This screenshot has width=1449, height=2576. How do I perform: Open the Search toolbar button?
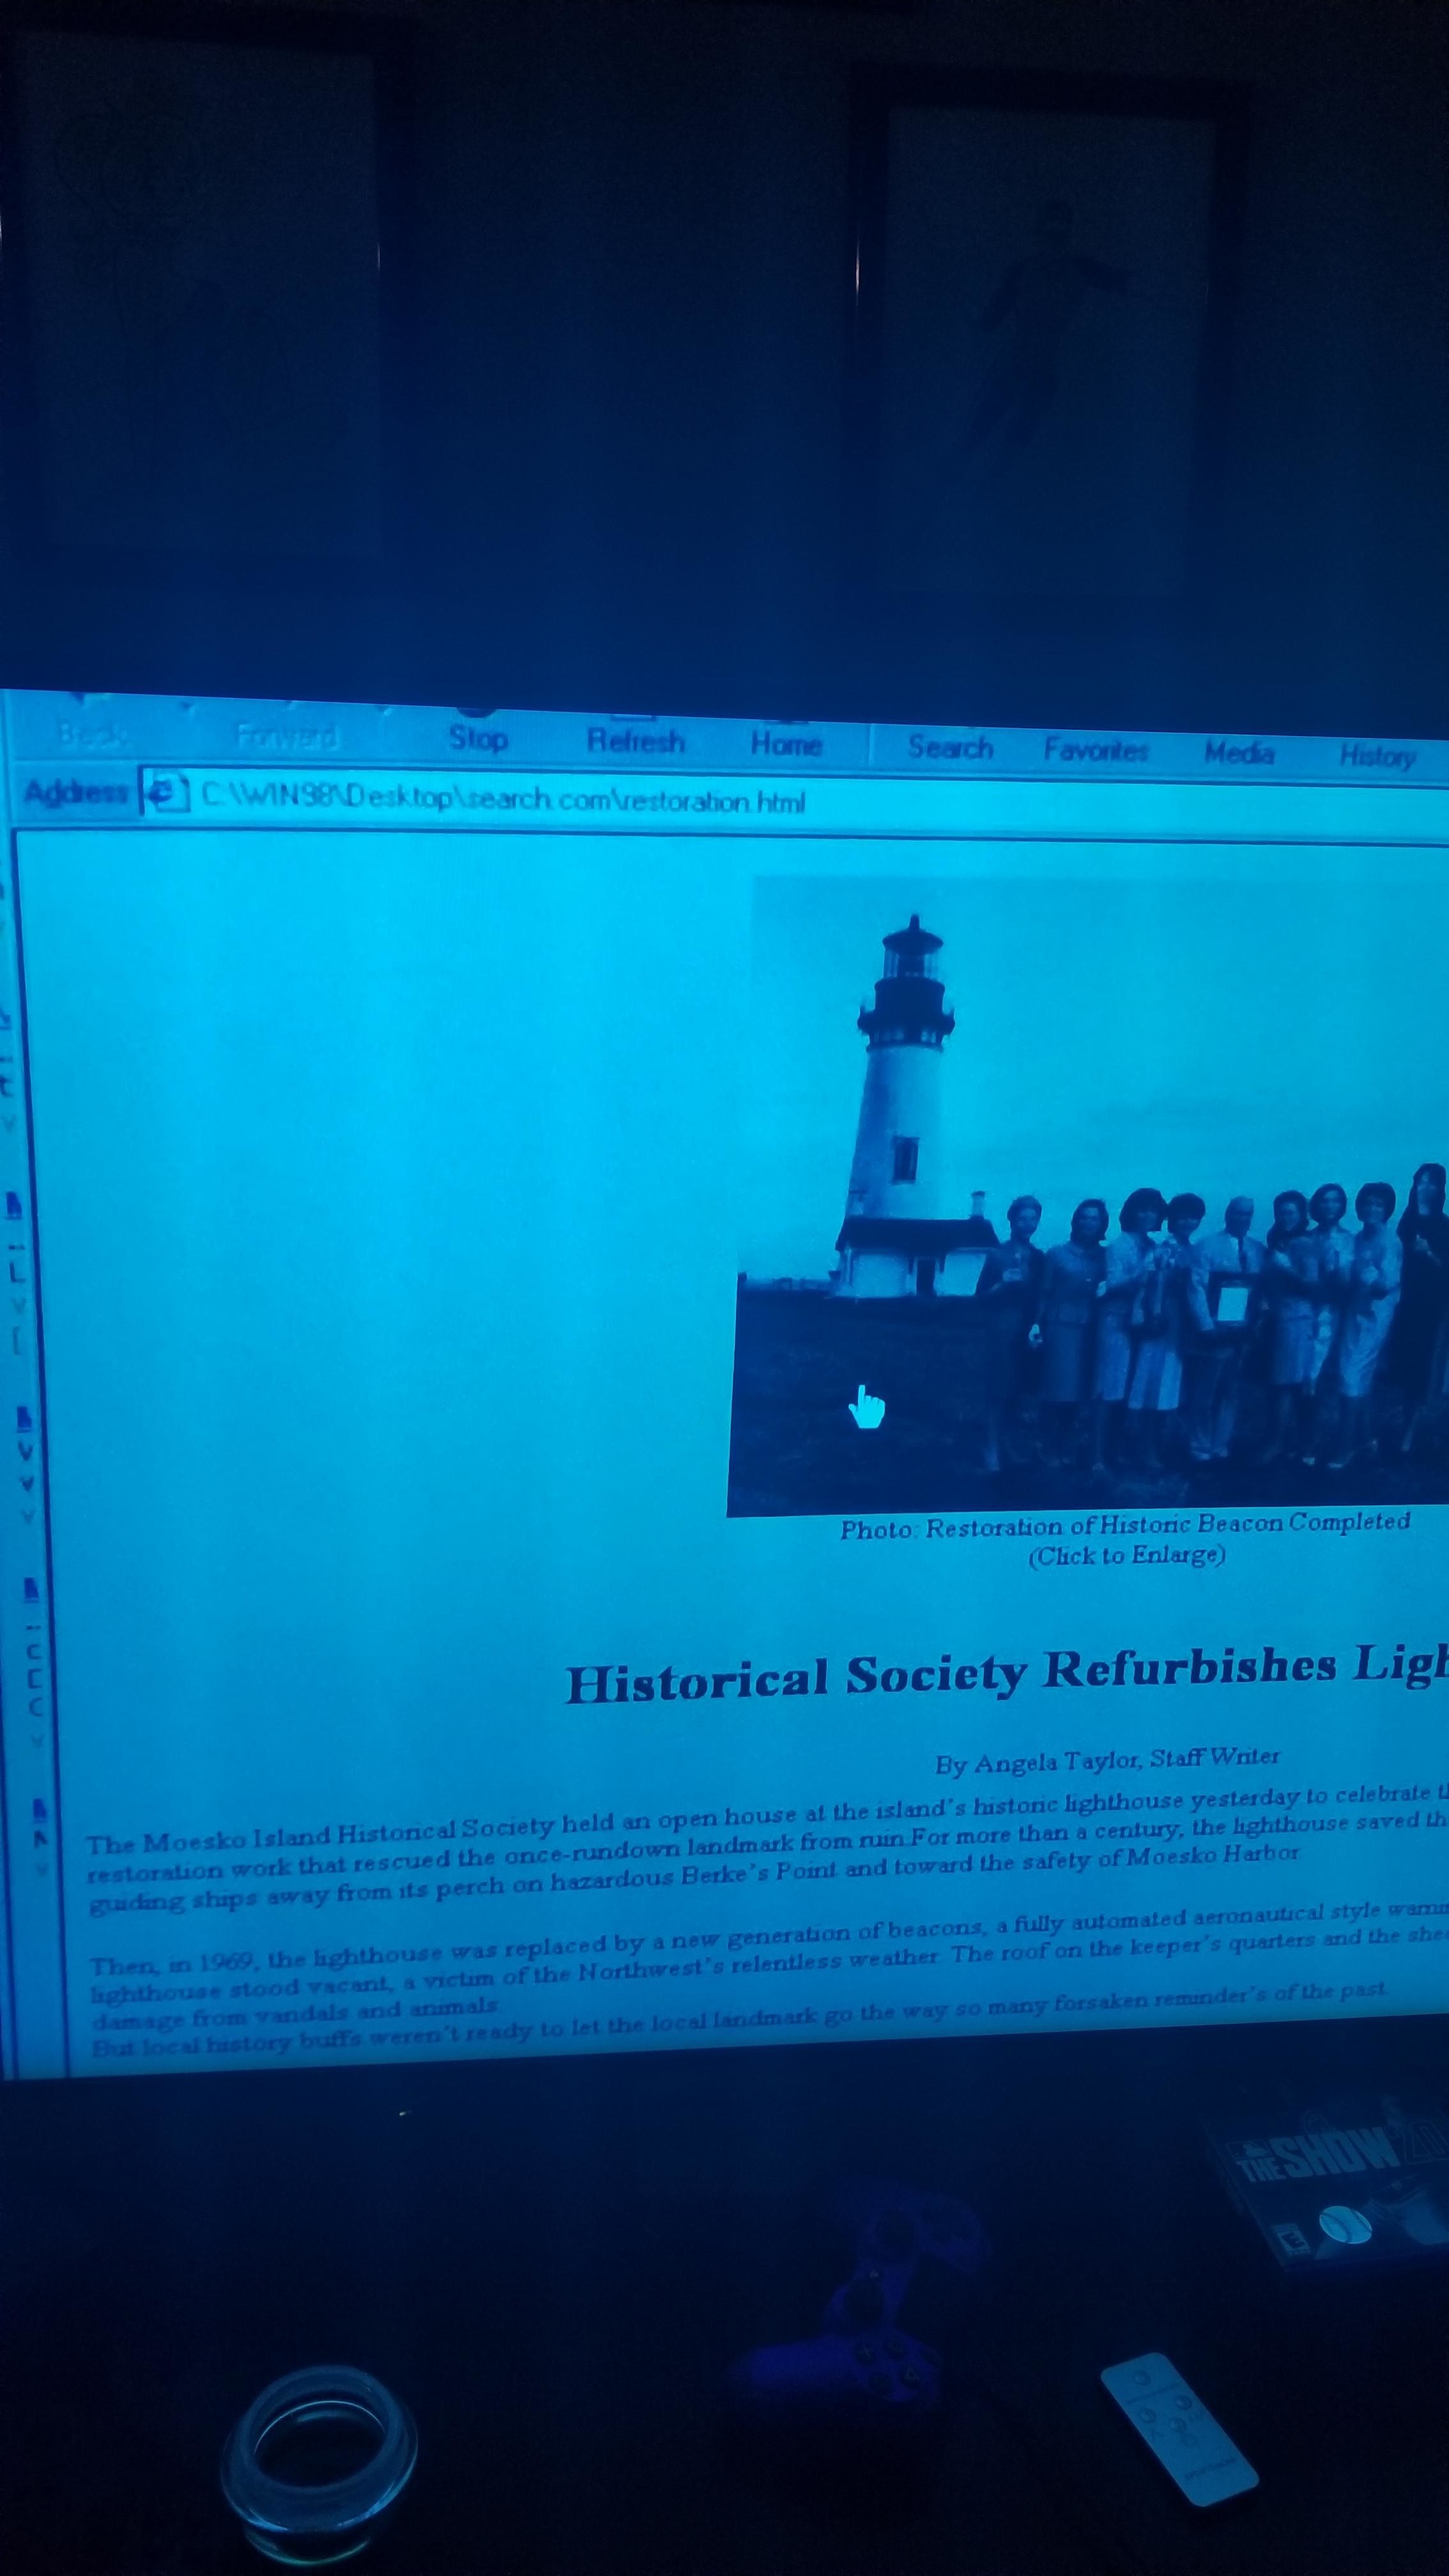(950, 747)
